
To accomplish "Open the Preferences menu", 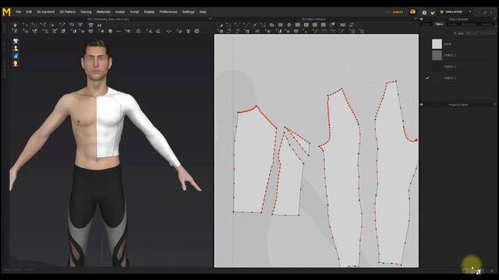I will tap(168, 12).
